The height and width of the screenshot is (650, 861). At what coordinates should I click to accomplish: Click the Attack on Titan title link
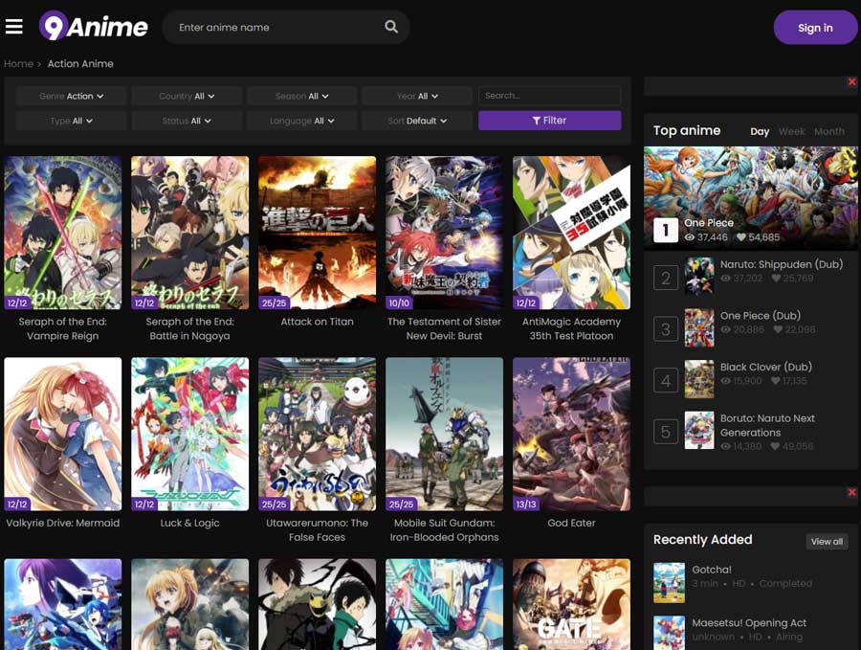coord(317,322)
